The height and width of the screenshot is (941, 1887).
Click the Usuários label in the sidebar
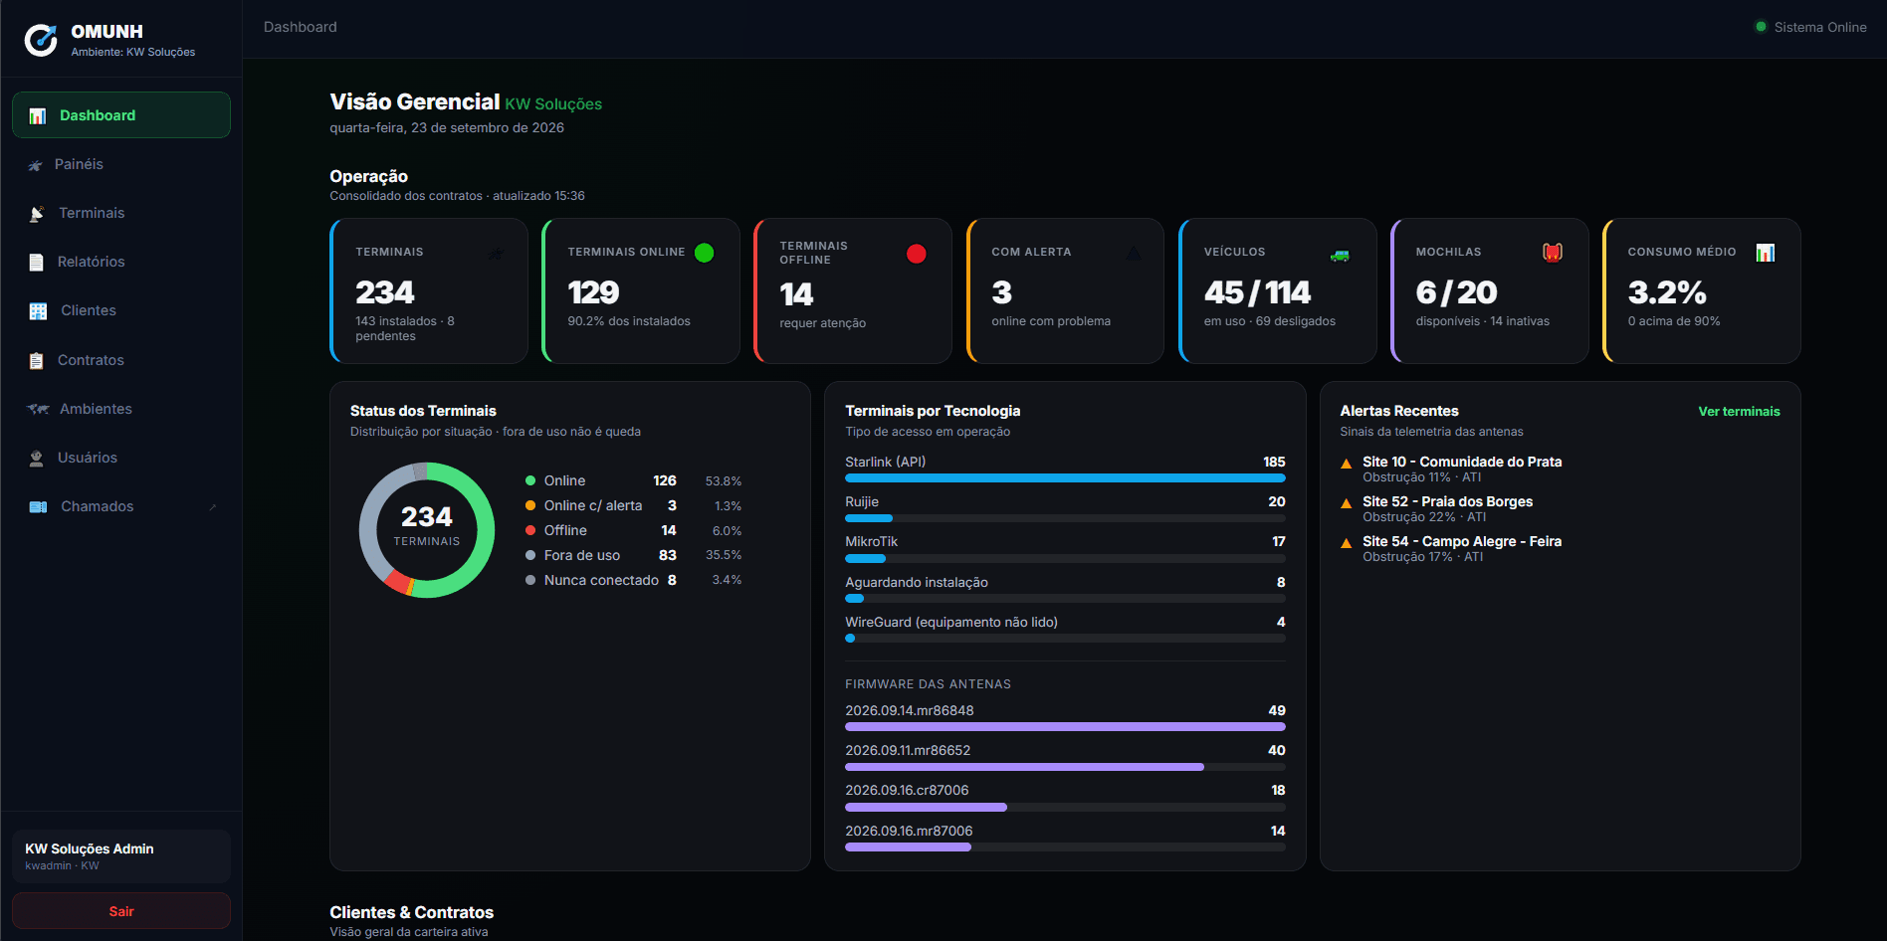point(88,458)
